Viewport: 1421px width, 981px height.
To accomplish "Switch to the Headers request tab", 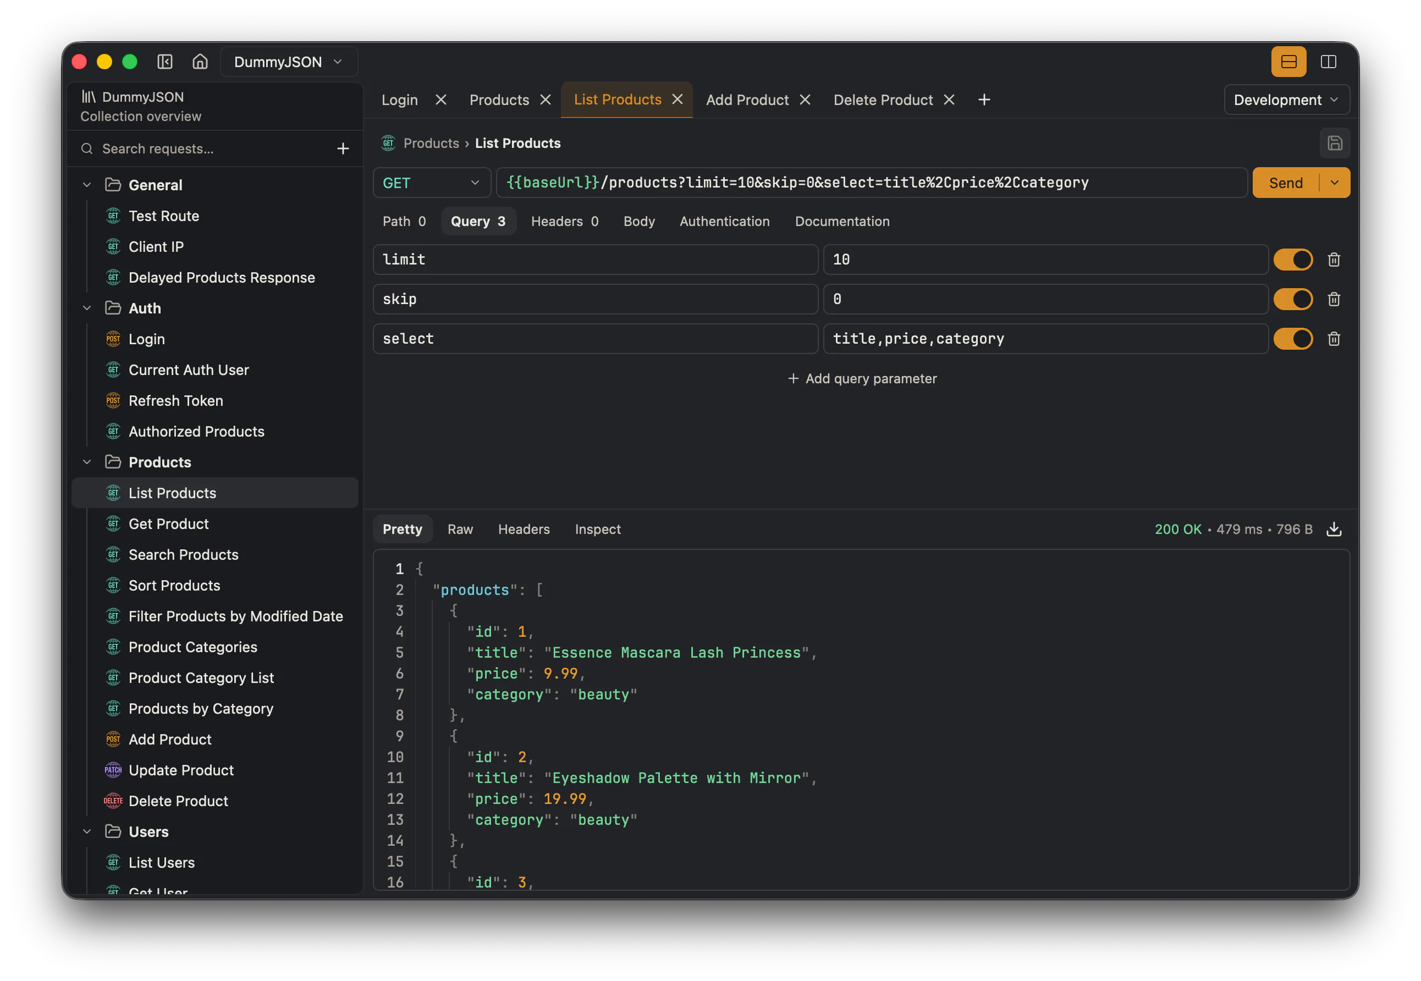I will point(564,221).
